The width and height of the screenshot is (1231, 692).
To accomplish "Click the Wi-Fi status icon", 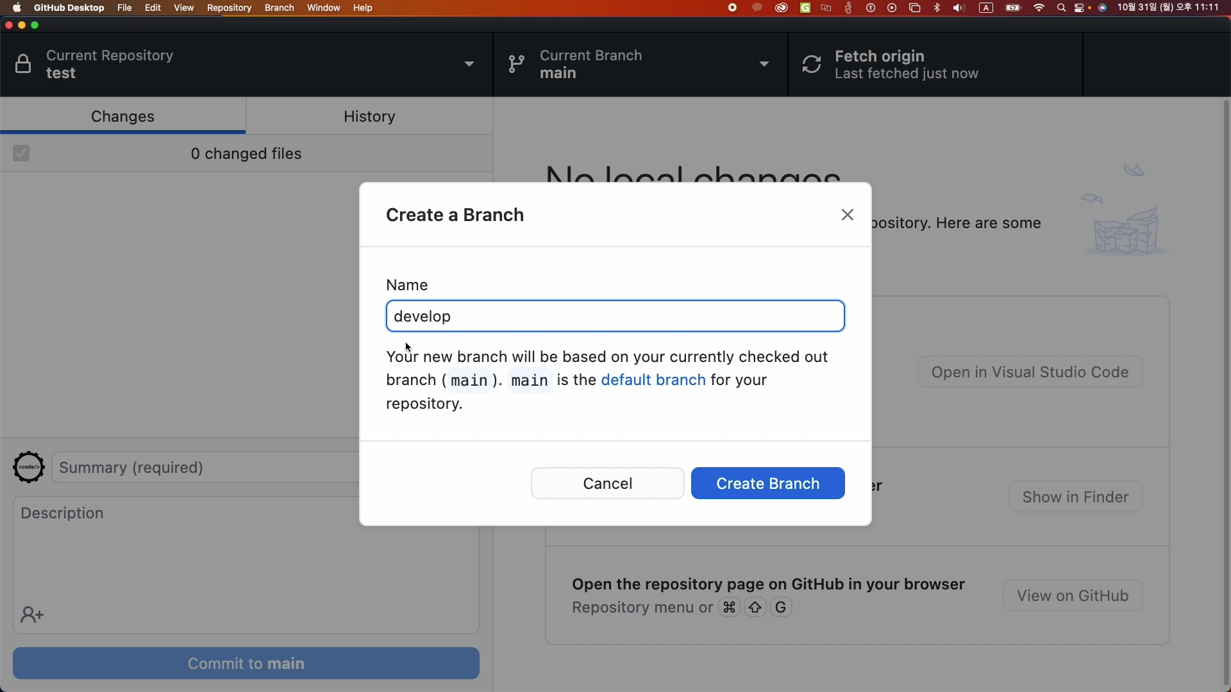I will [x=1040, y=8].
